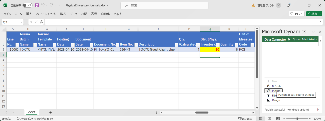This screenshot has height=121, width=325.
Task: Click the Refresh icon in Data Connector
Action: [268, 86]
